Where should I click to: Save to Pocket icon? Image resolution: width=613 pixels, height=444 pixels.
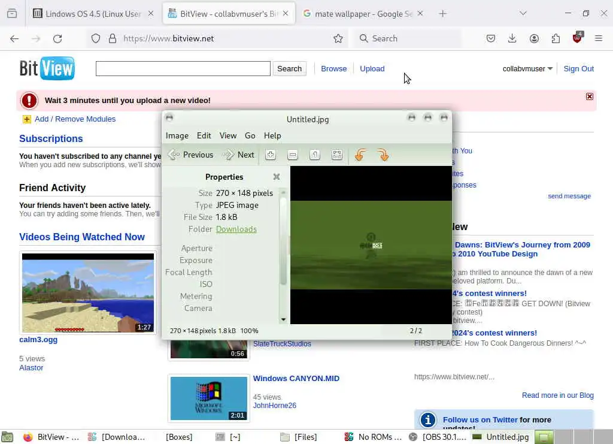point(491,38)
